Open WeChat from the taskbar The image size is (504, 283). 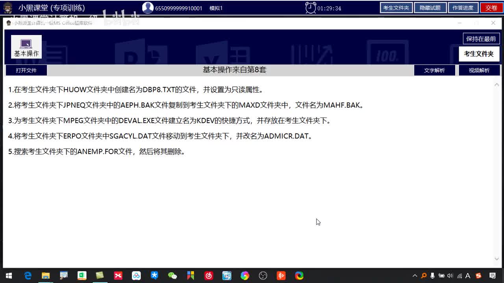coord(172,276)
